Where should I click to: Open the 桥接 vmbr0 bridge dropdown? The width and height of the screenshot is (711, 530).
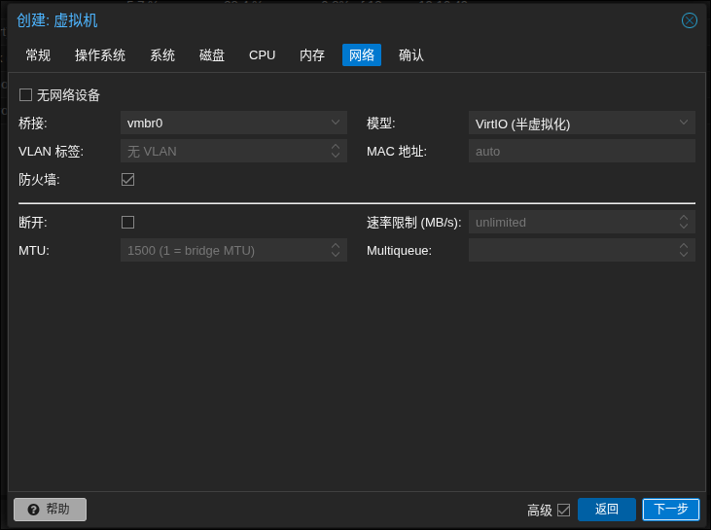(x=335, y=123)
